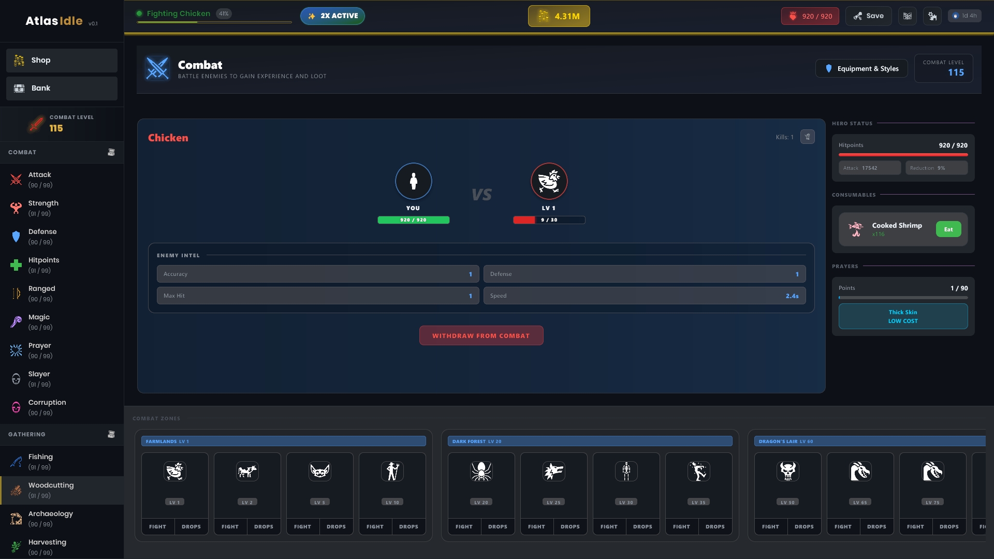Screen dimensions: 994x559
Task: Open the settings gears icon in the top bar
Action: point(932,16)
